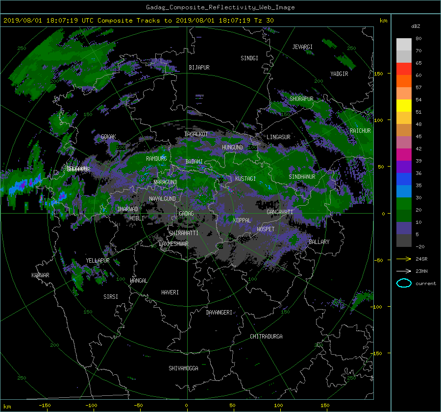Click the 'current' legend text
This screenshot has height=412, width=441.
[x=425, y=284]
